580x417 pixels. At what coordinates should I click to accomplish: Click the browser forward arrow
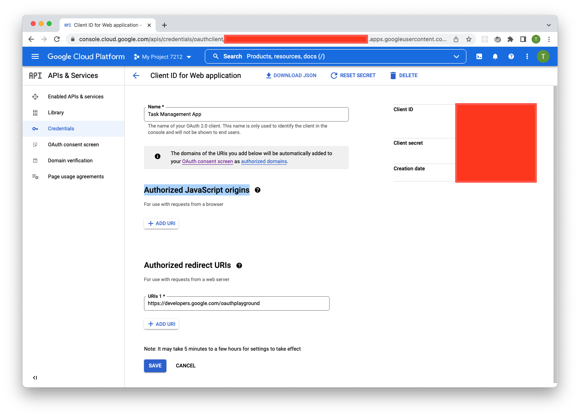tap(44, 39)
